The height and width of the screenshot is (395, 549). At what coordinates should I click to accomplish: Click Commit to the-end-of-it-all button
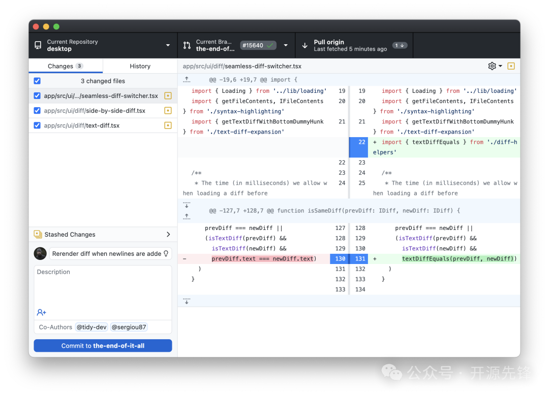point(103,346)
